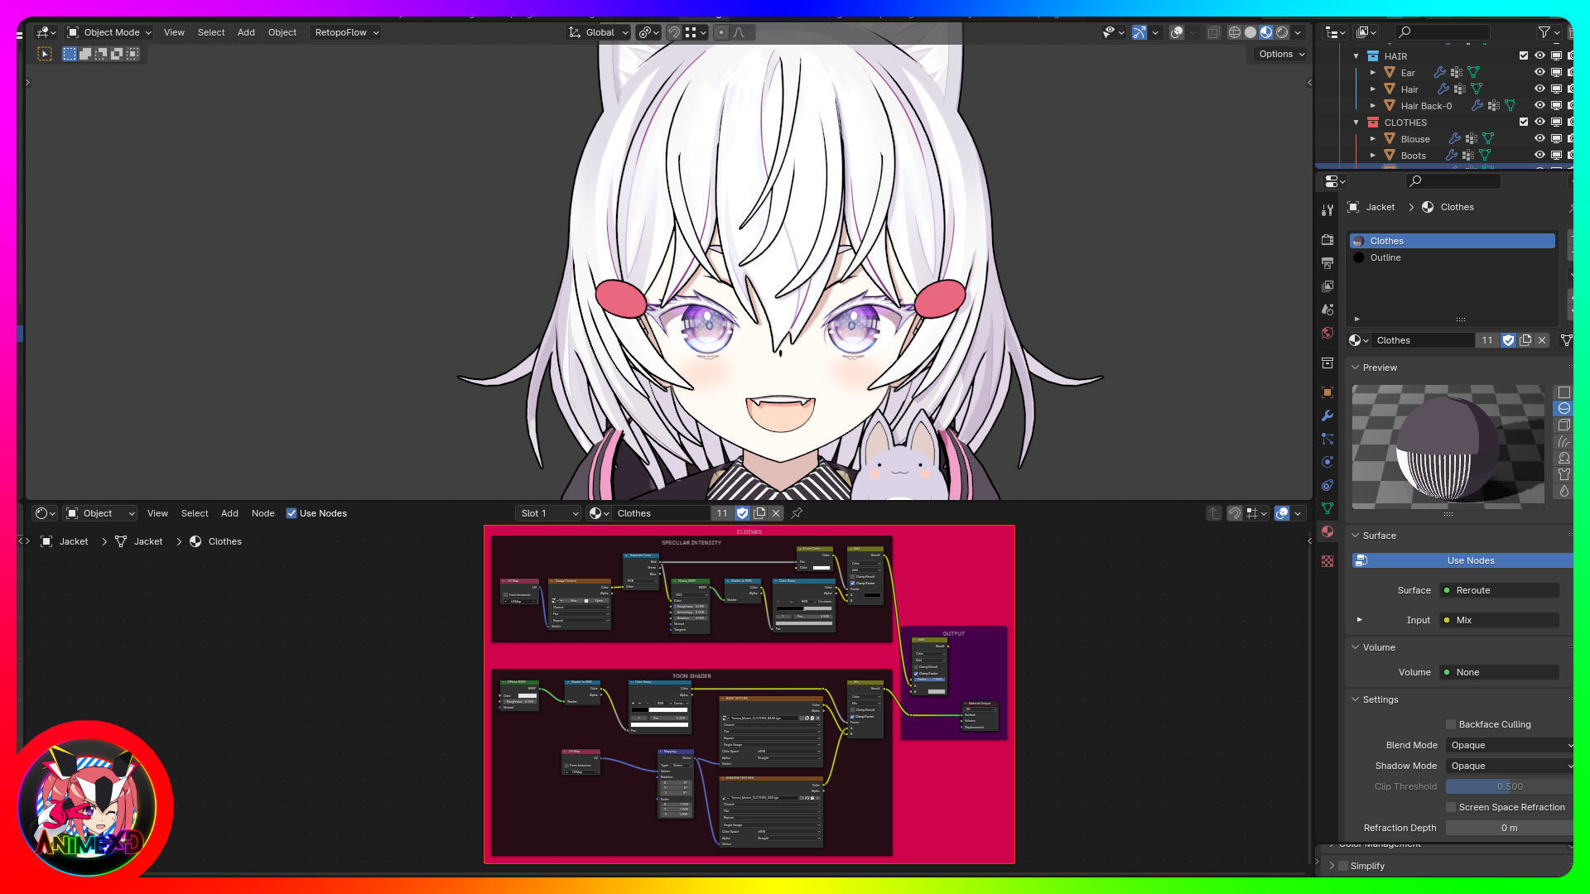
Task: Switch to solid viewport shading
Action: 1250,32
